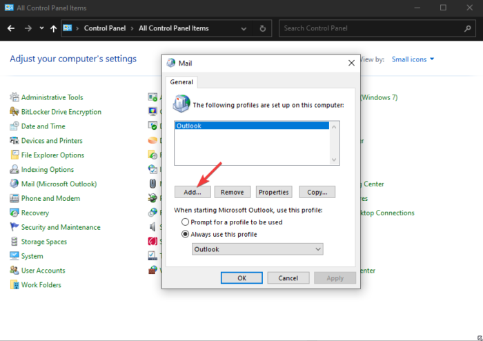Go forward with the forward arrow
The height and width of the screenshot is (341, 483).
click(28, 28)
